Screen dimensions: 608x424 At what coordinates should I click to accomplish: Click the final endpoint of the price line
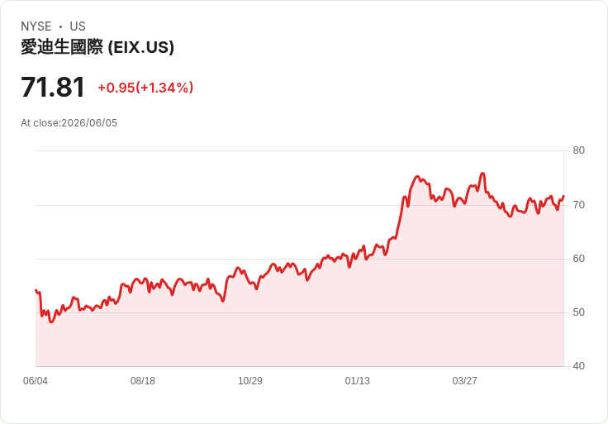[563, 196]
